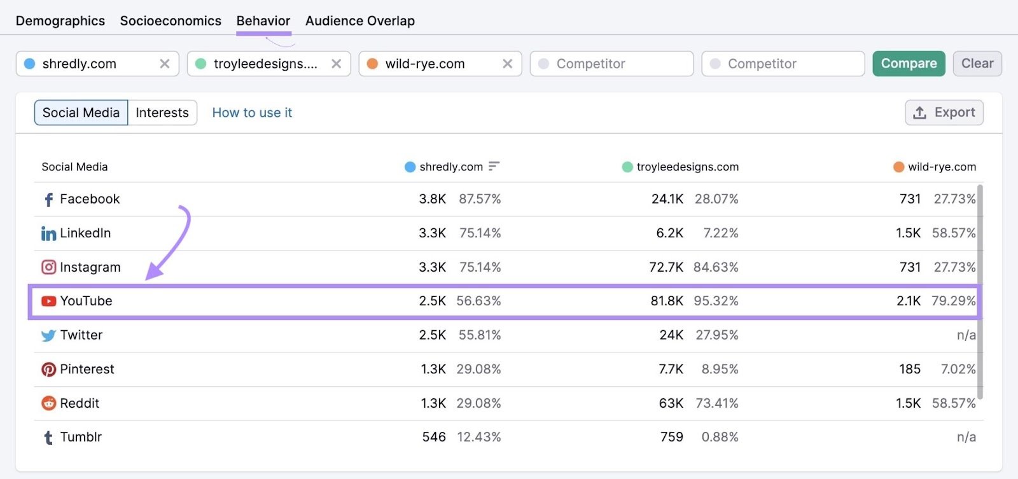Remove troyleedesigns competitor with X icon

tap(337, 64)
